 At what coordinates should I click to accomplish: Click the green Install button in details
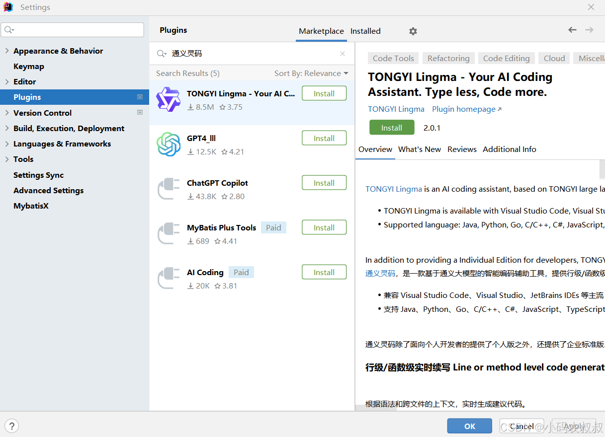point(392,128)
